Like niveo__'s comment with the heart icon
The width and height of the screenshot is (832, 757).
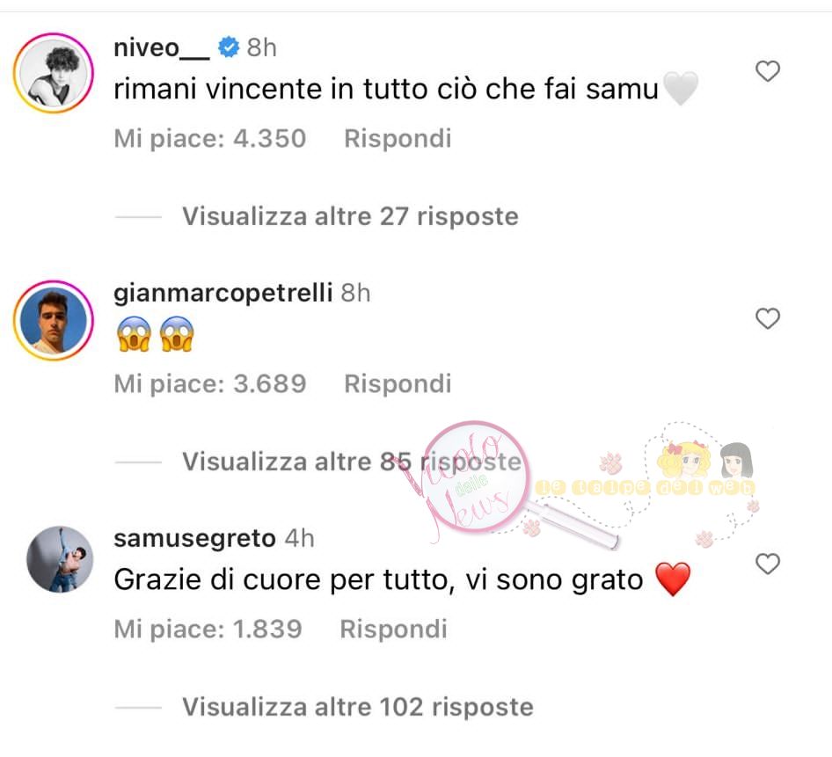pos(767,71)
